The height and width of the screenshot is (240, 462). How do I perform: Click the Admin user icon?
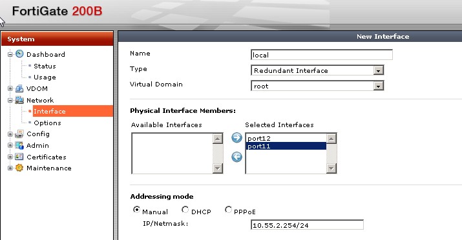pyautogui.click(x=19, y=145)
